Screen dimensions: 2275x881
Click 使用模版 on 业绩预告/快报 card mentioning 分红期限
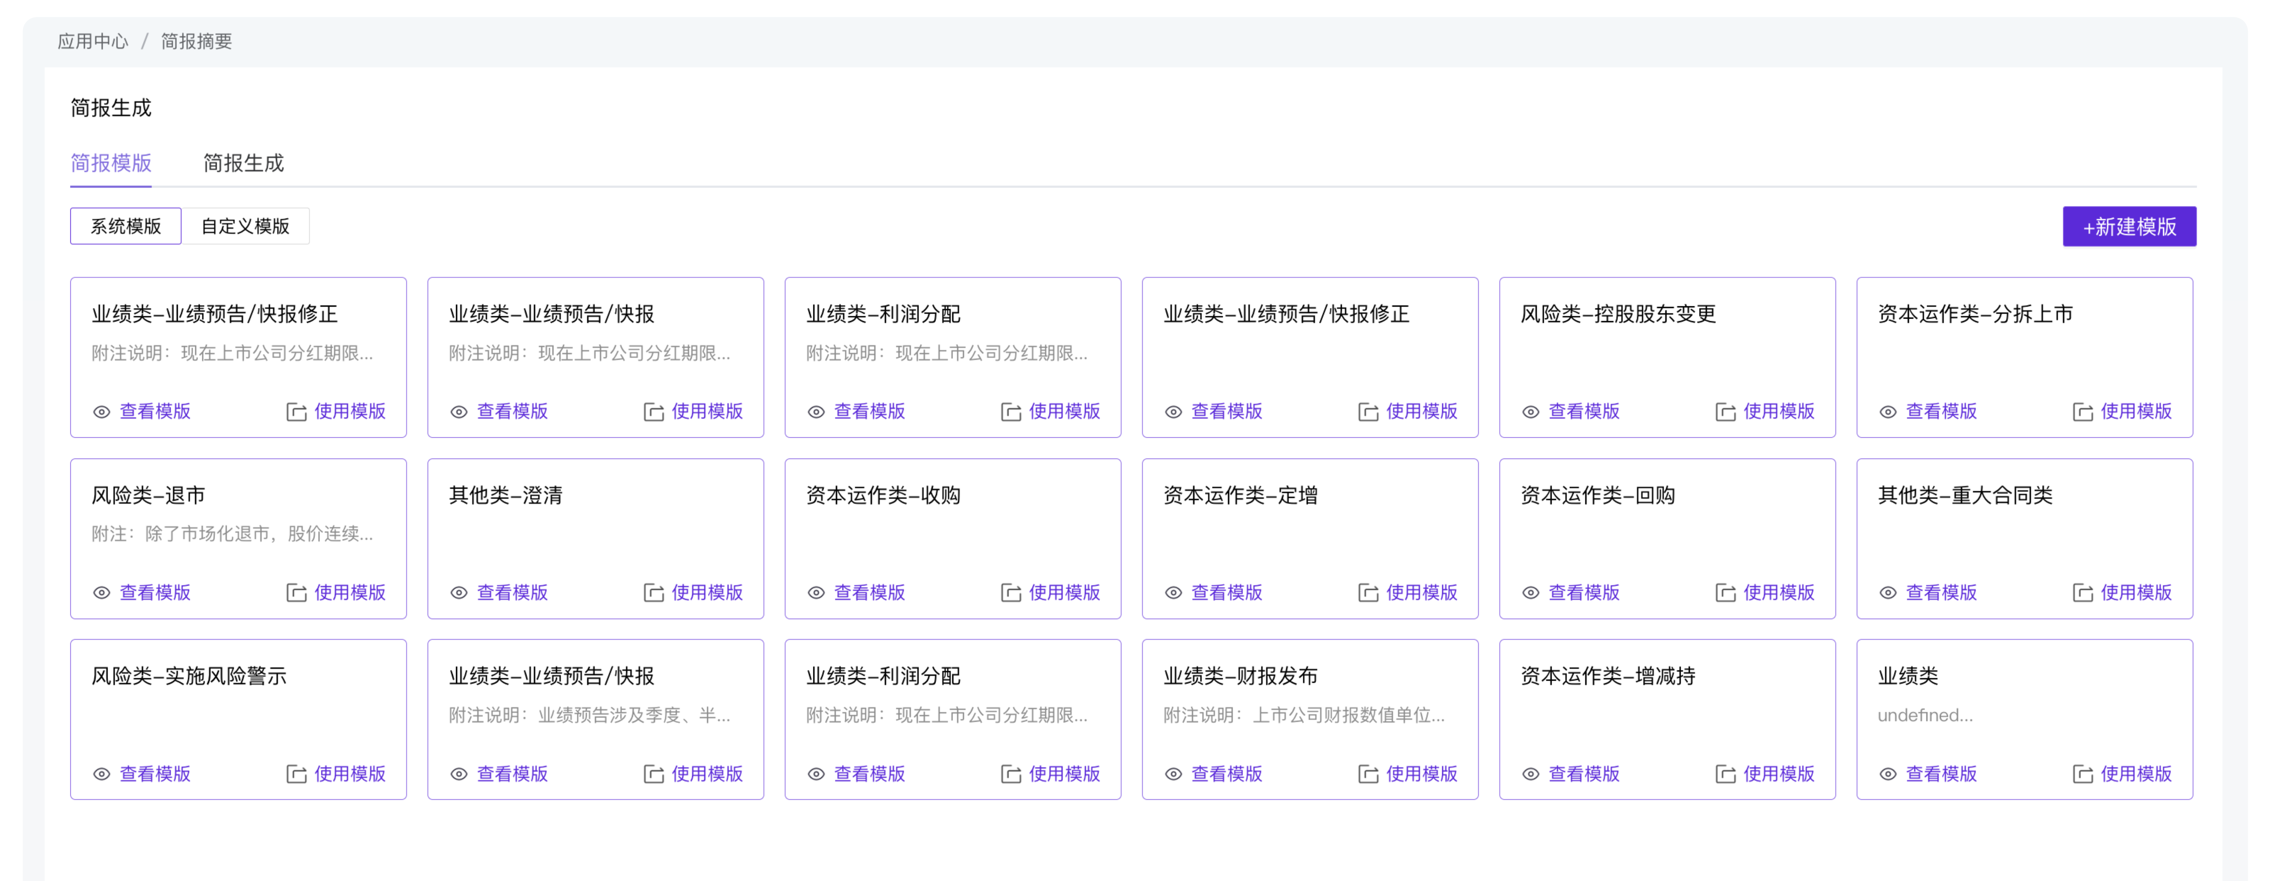[x=707, y=412]
